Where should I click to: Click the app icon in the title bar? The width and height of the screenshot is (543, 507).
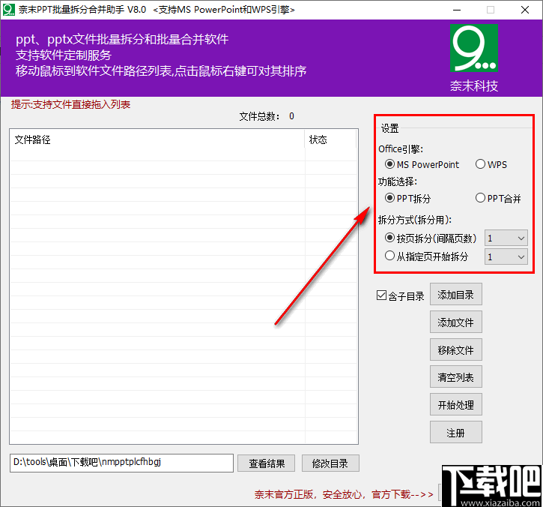pyautogui.click(x=9, y=10)
